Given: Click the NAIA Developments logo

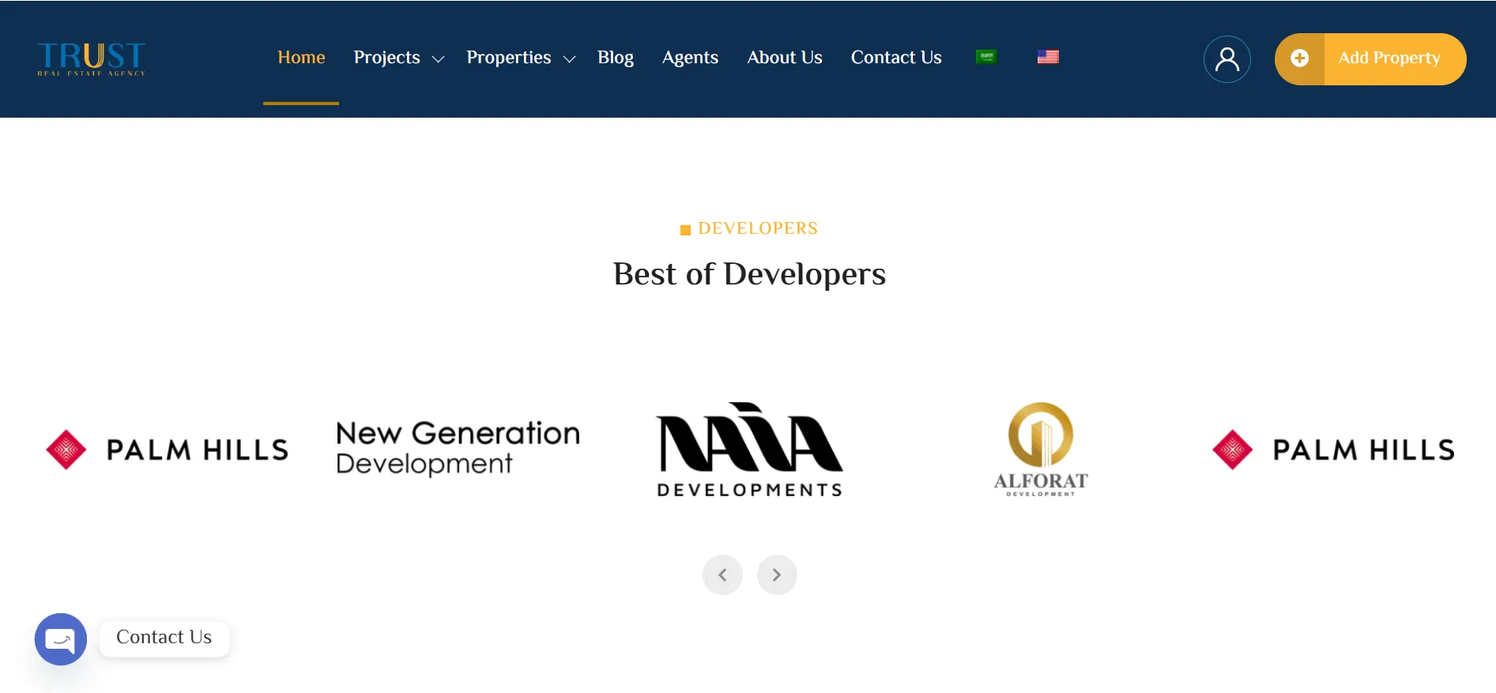Looking at the screenshot, I should click(x=749, y=450).
